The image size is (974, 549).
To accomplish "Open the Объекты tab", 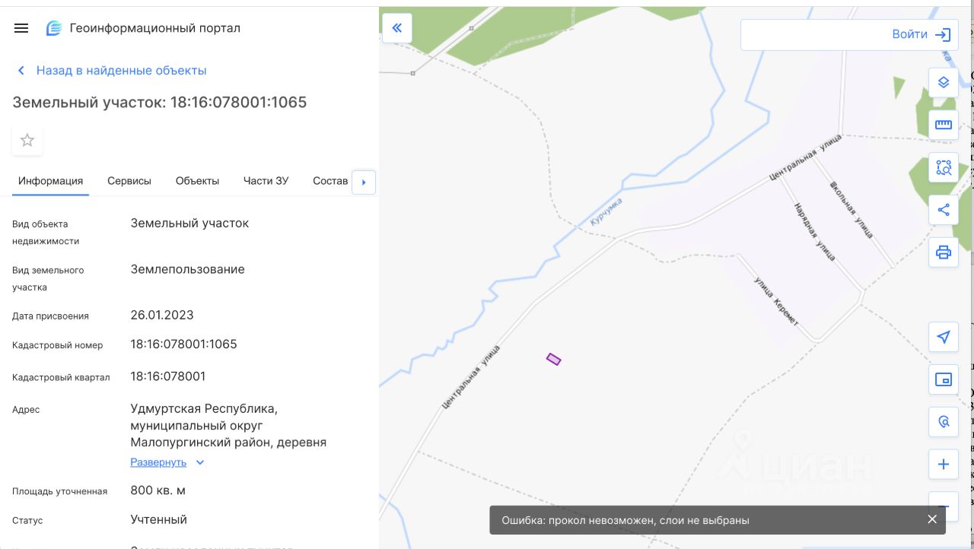I will (x=197, y=181).
